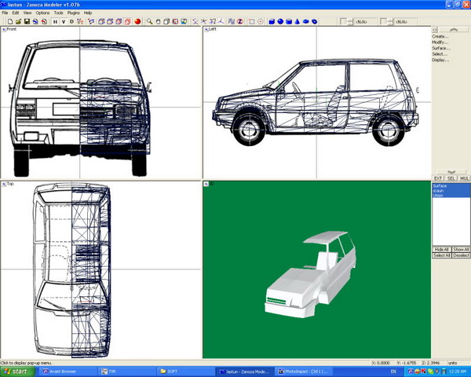
Task: Click the first blue axes icon
Action: click(195, 22)
